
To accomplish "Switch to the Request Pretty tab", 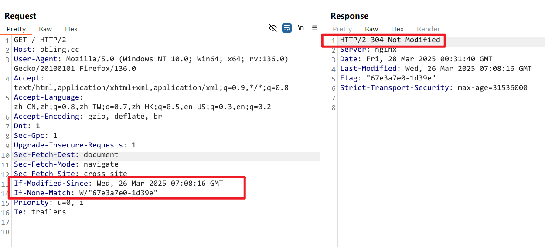I will point(16,29).
